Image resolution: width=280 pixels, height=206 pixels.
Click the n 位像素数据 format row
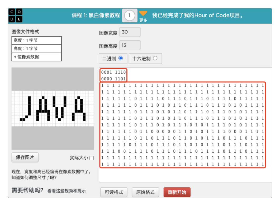(37, 57)
